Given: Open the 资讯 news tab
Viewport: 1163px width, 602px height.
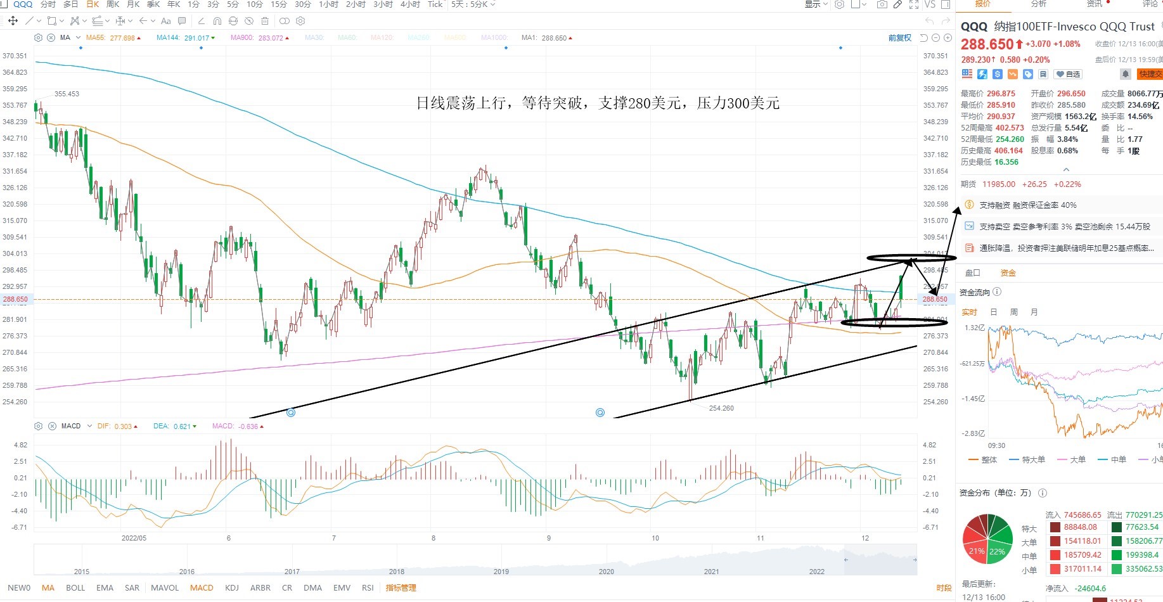Looking at the screenshot, I should [x=1095, y=4].
